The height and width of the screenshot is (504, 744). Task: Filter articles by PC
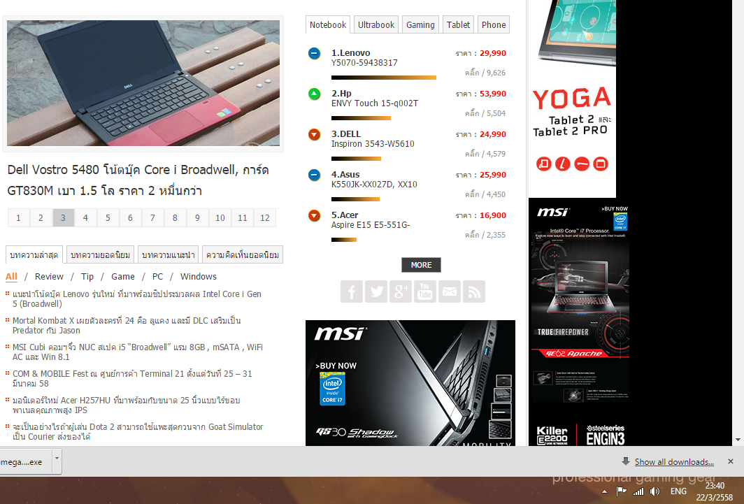click(157, 276)
